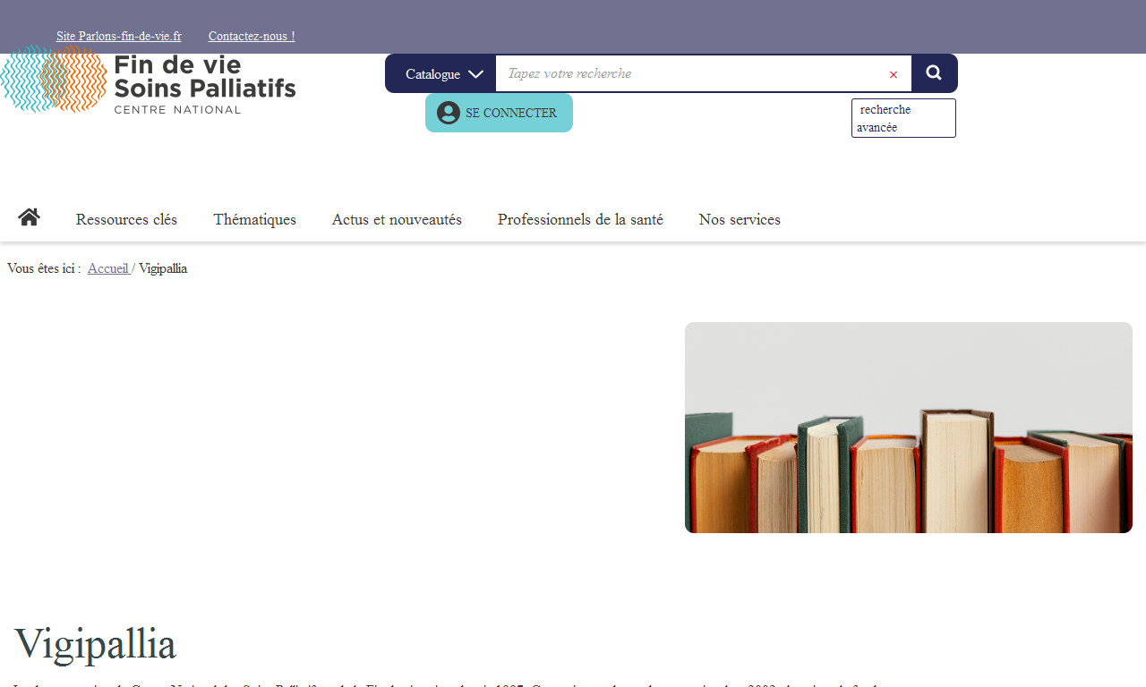Click the books banner image

pyautogui.click(x=908, y=428)
